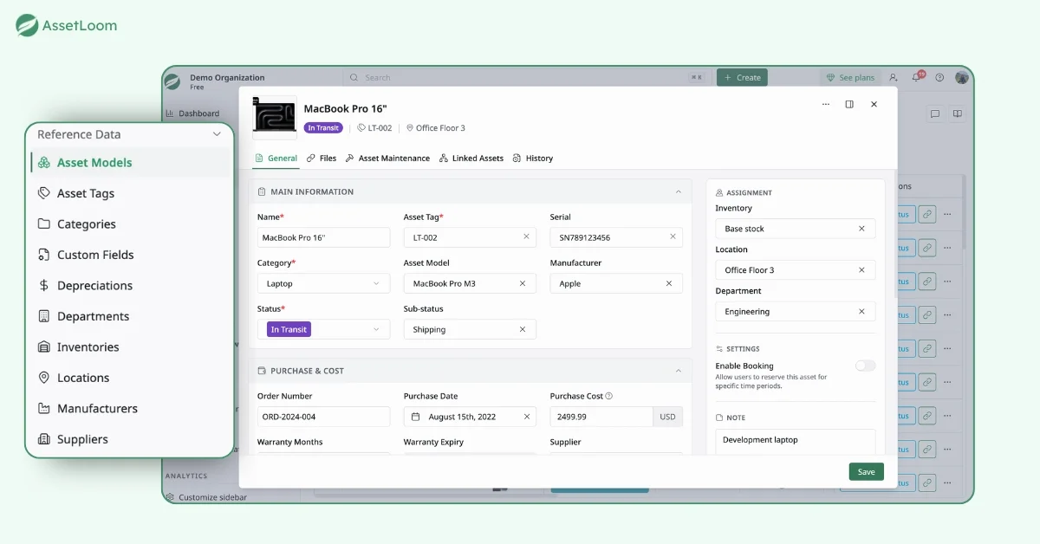Image resolution: width=1040 pixels, height=544 pixels.
Task: Open Manufacturers in Reference Data
Action: click(131, 409)
